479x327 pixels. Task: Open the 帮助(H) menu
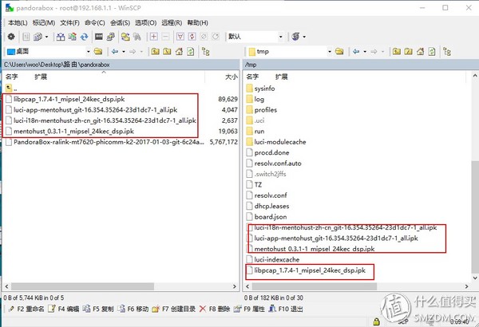point(198,23)
